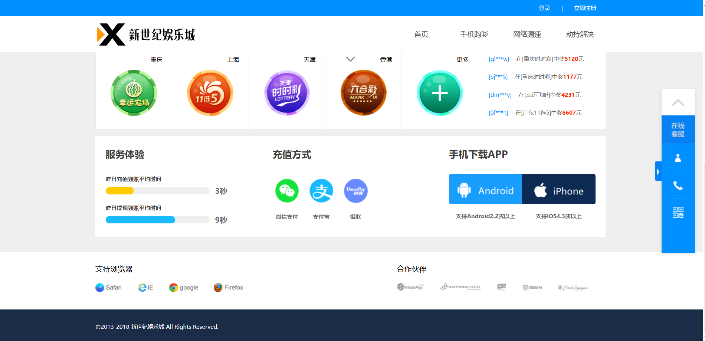The height and width of the screenshot is (341, 705).
Task: Go to the 首页 home menu item
Action: click(421, 34)
